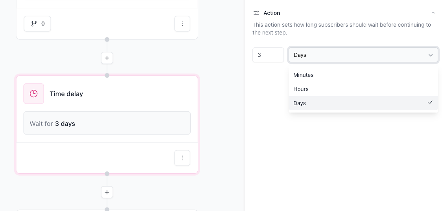This screenshot has height=211, width=442.
Task: Click the Action section heading text
Action: [272, 13]
